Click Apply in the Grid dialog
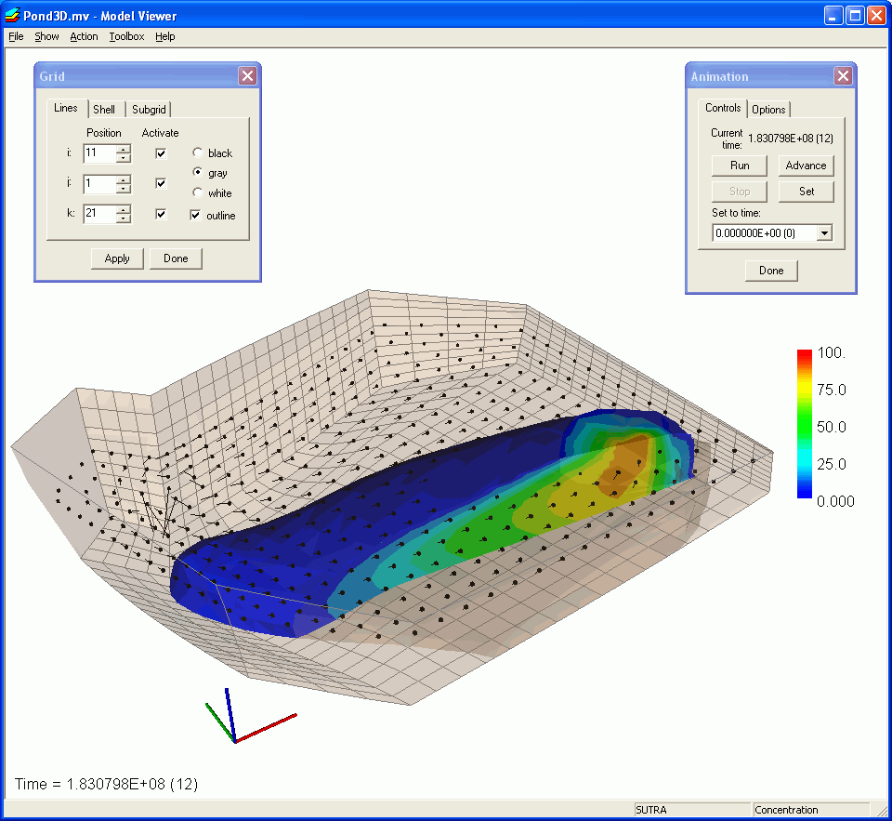The height and width of the screenshot is (821, 892). click(x=117, y=258)
